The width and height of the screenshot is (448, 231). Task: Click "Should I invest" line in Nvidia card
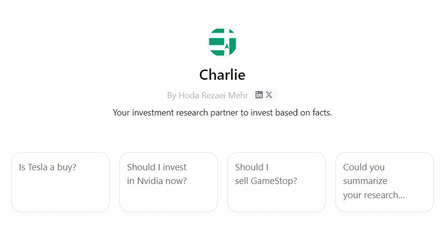[x=157, y=167]
